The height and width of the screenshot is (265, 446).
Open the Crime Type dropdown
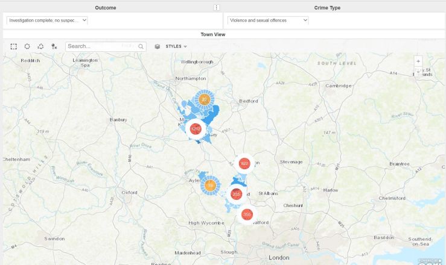pos(268,20)
